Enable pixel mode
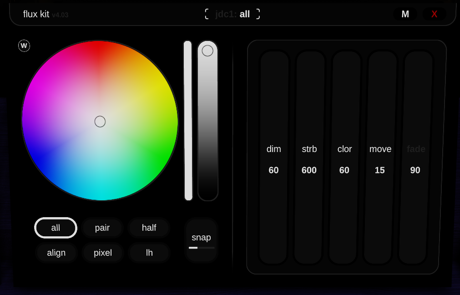Image resolution: width=460 pixels, height=295 pixels. [x=103, y=253]
